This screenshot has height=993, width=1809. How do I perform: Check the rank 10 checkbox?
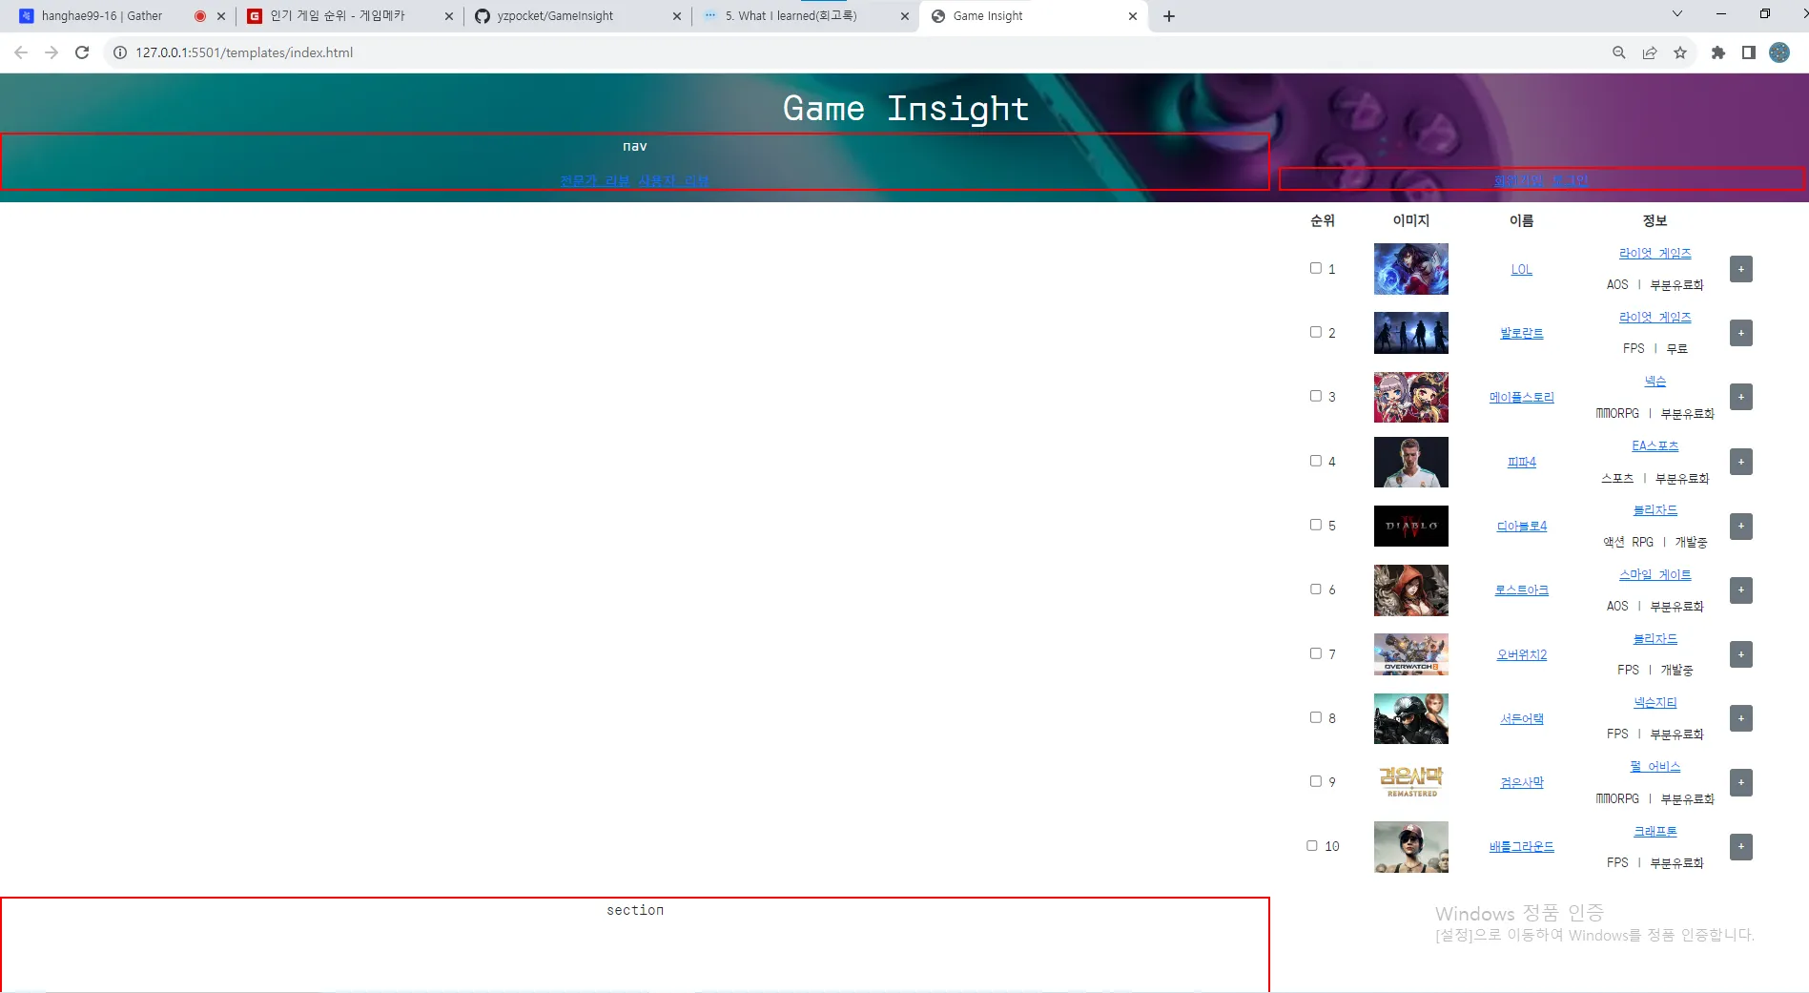point(1312,845)
